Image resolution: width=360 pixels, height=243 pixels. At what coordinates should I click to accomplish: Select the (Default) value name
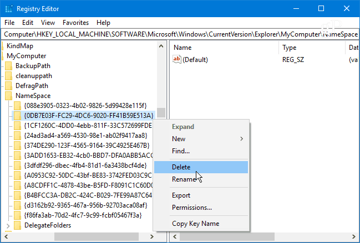195,60
